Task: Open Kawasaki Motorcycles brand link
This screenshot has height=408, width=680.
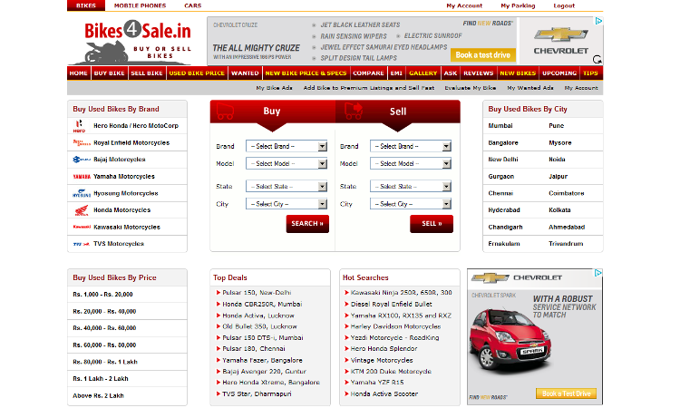Action: pos(127,227)
